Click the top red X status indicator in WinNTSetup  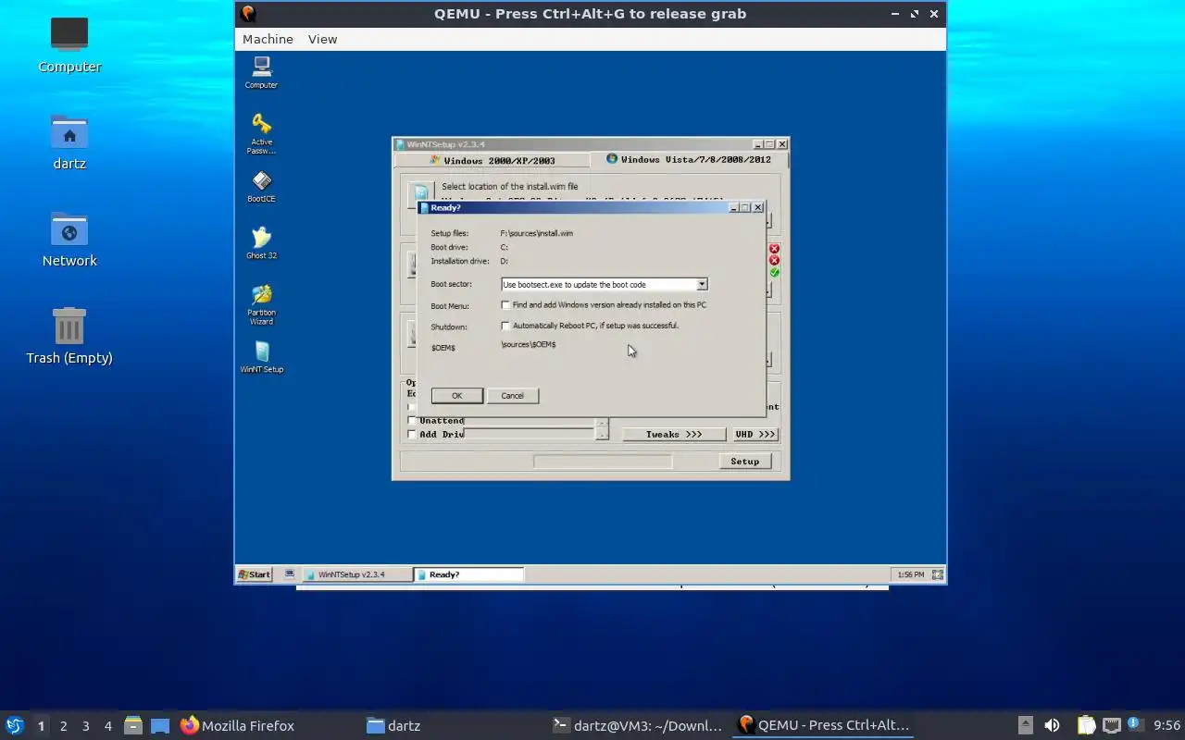tap(774, 249)
